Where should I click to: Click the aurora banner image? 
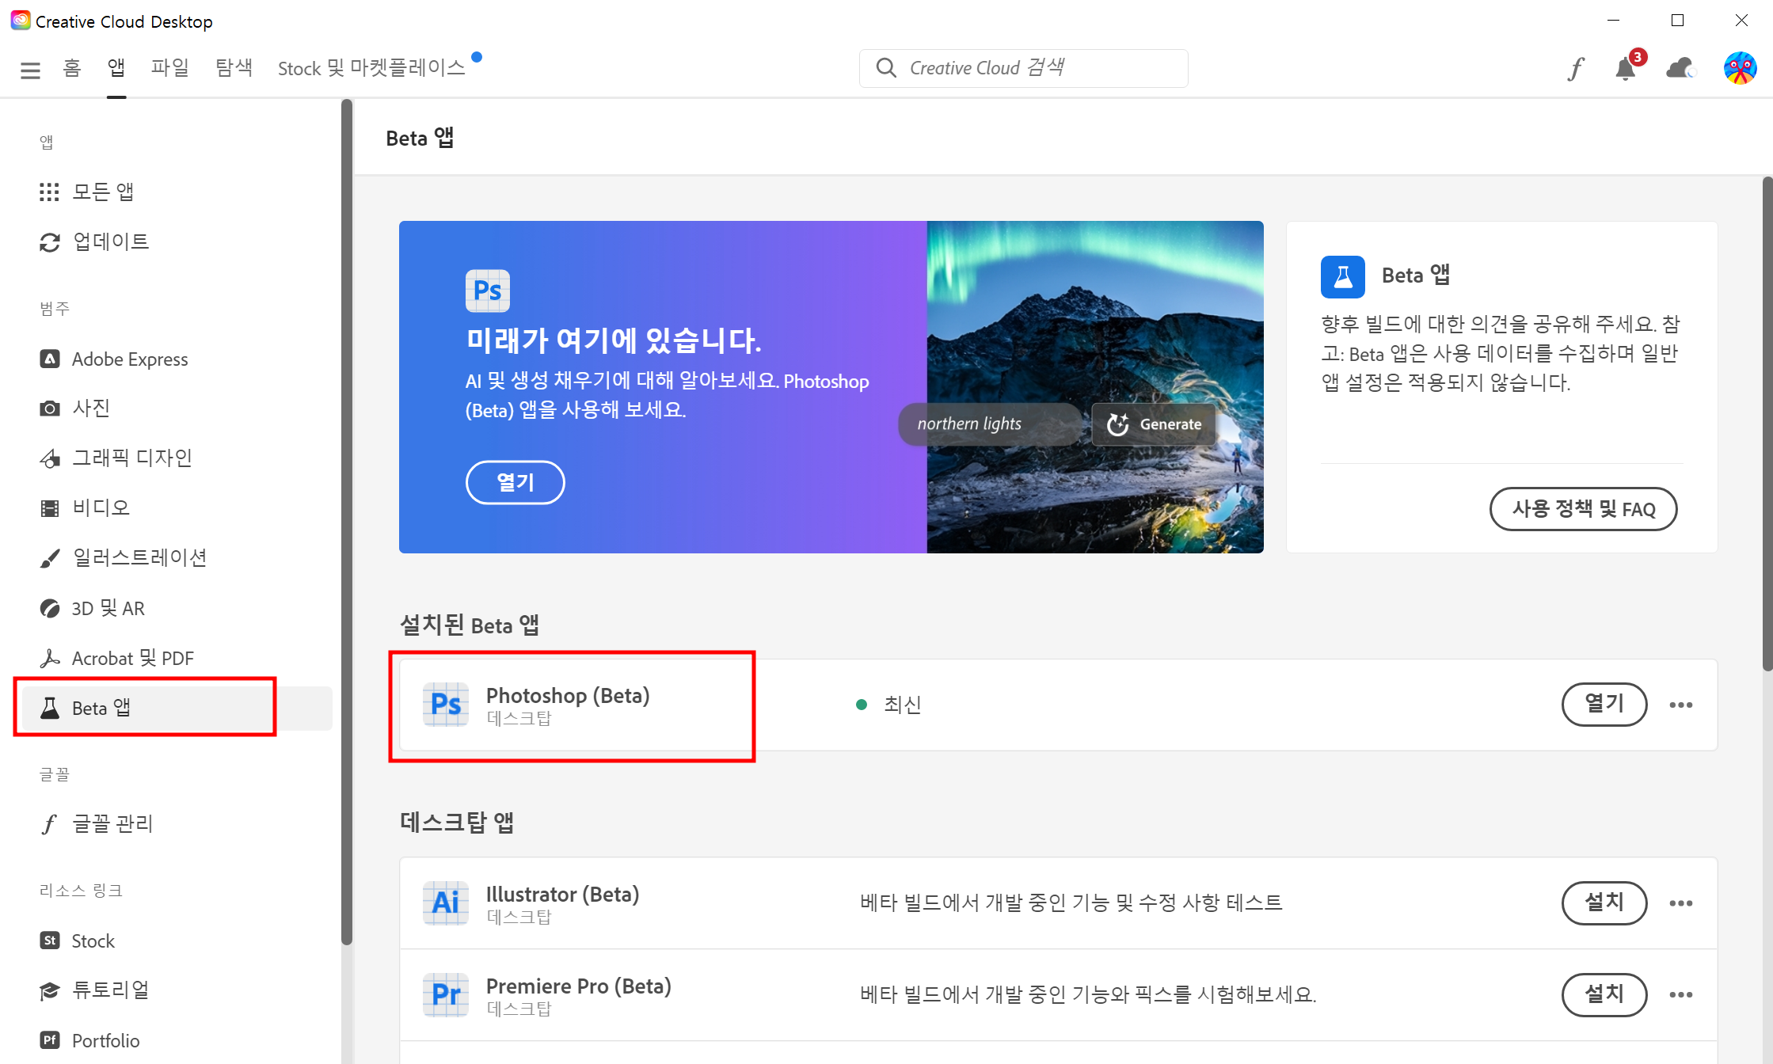pos(1095,386)
